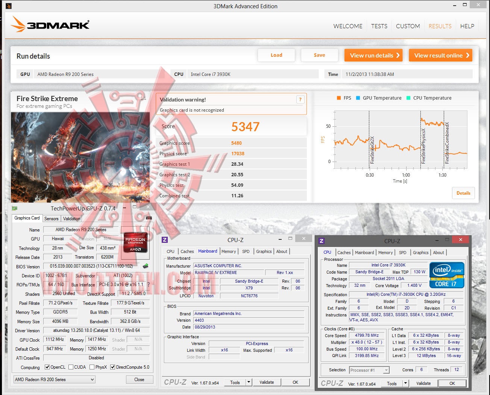
Task: Click the Core Speed value 4799.78 MHz
Action: (367, 335)
